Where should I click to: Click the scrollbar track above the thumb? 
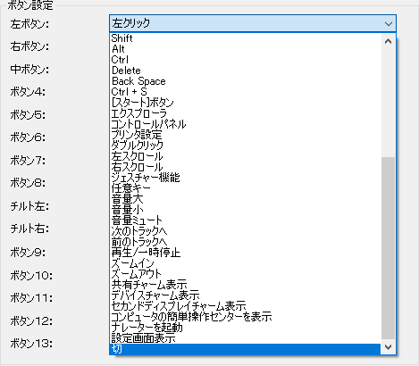[388, 103]
